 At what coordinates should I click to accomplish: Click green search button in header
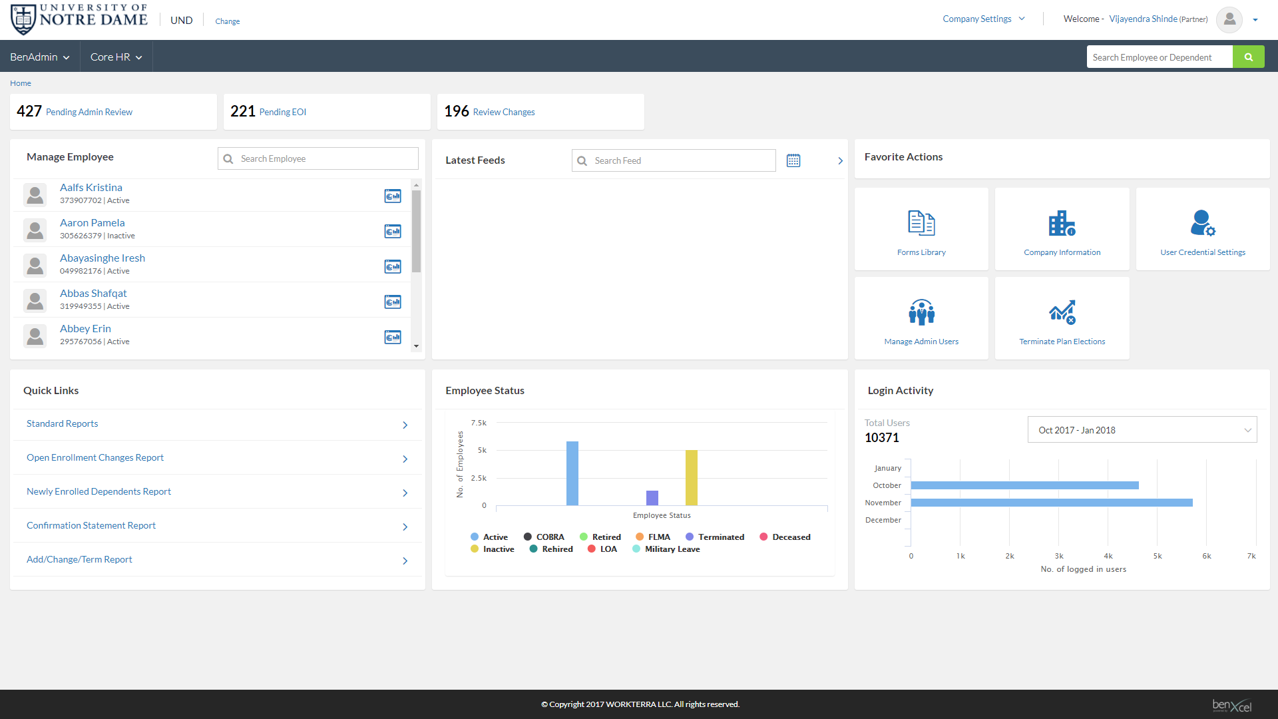1248,57
